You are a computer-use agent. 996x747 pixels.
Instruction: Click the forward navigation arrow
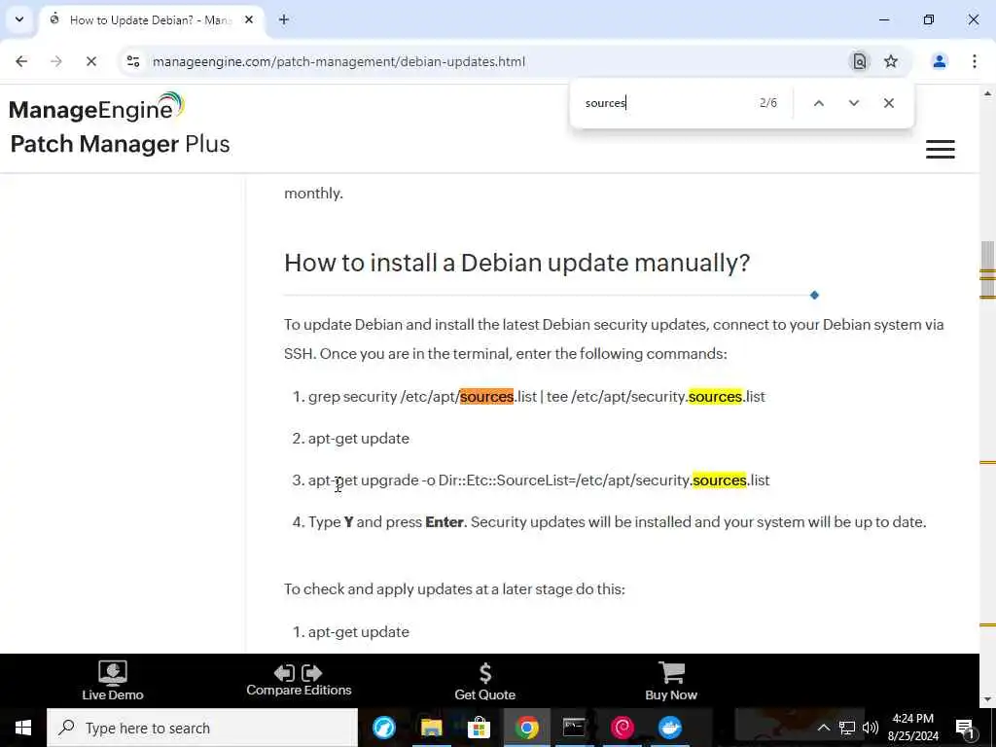[x=56, y=61]
